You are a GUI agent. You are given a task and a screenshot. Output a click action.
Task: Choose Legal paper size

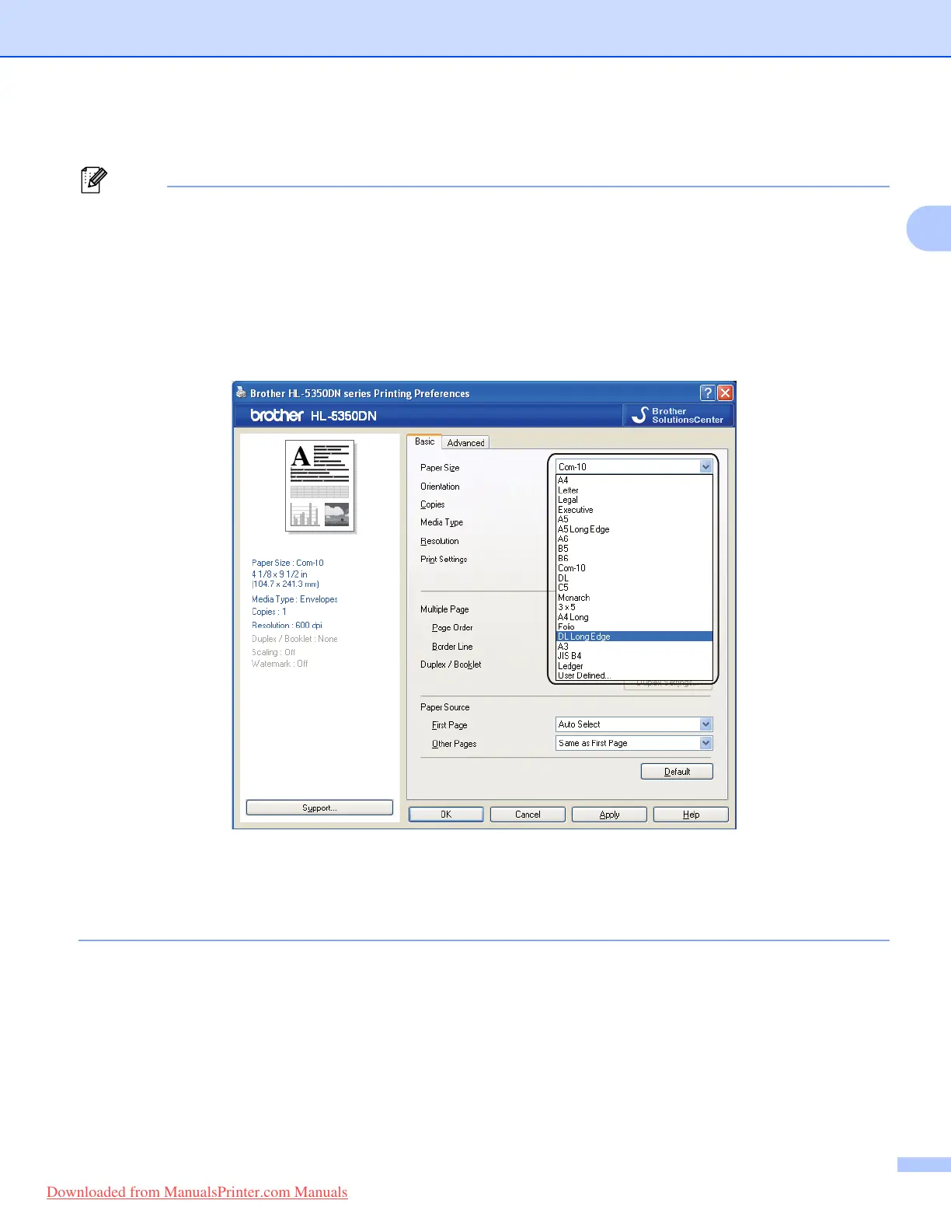pyautogui.click(x=634, y=500)
